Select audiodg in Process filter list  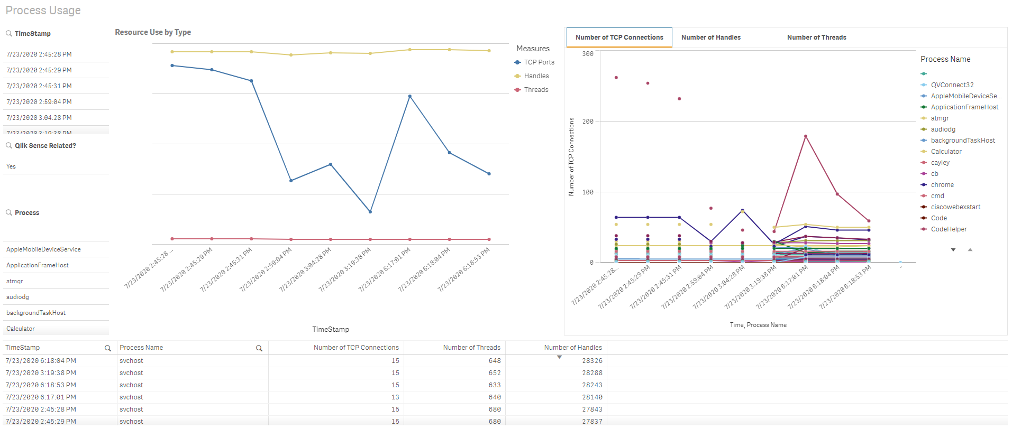[56, 297]
